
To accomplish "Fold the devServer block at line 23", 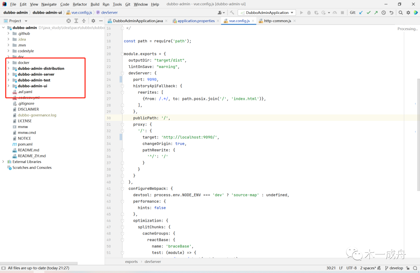I will point(122,73).
